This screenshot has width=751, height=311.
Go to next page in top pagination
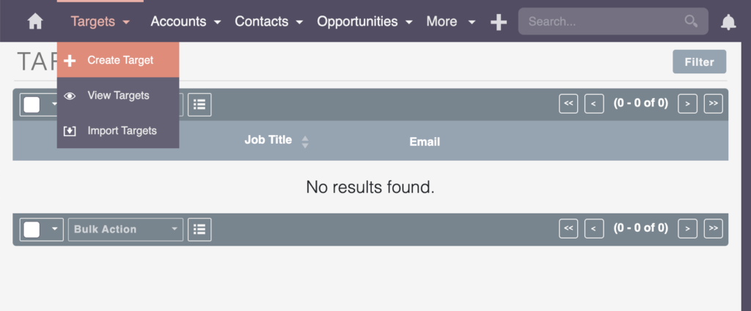(x=687, y=103)
